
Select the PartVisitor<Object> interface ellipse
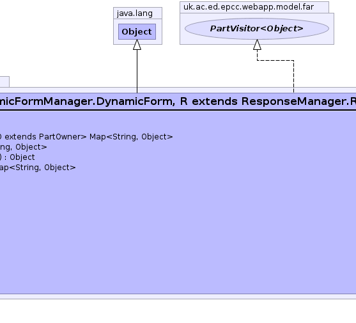257,29
